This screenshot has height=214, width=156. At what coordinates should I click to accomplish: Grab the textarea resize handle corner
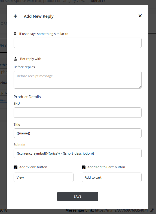tap(140, 87)
